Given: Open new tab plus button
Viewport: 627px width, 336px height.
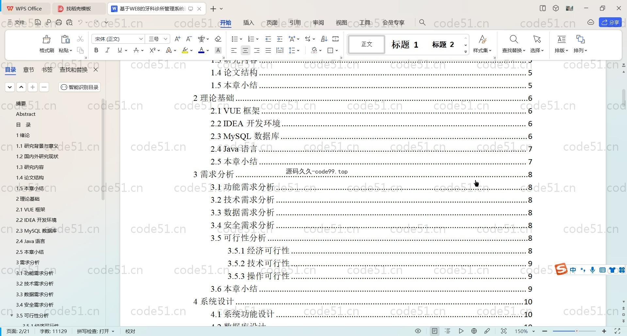Looking at the screenshot, I should click(213, 9).
